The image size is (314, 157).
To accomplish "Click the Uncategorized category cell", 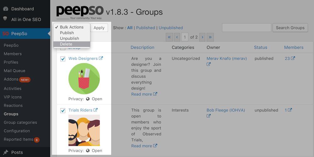I will pos(186,58).
